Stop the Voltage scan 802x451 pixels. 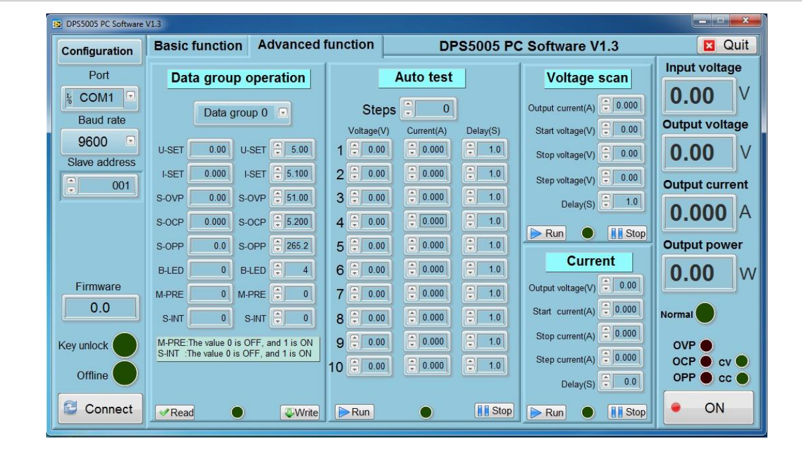click(x=627, y=233)
